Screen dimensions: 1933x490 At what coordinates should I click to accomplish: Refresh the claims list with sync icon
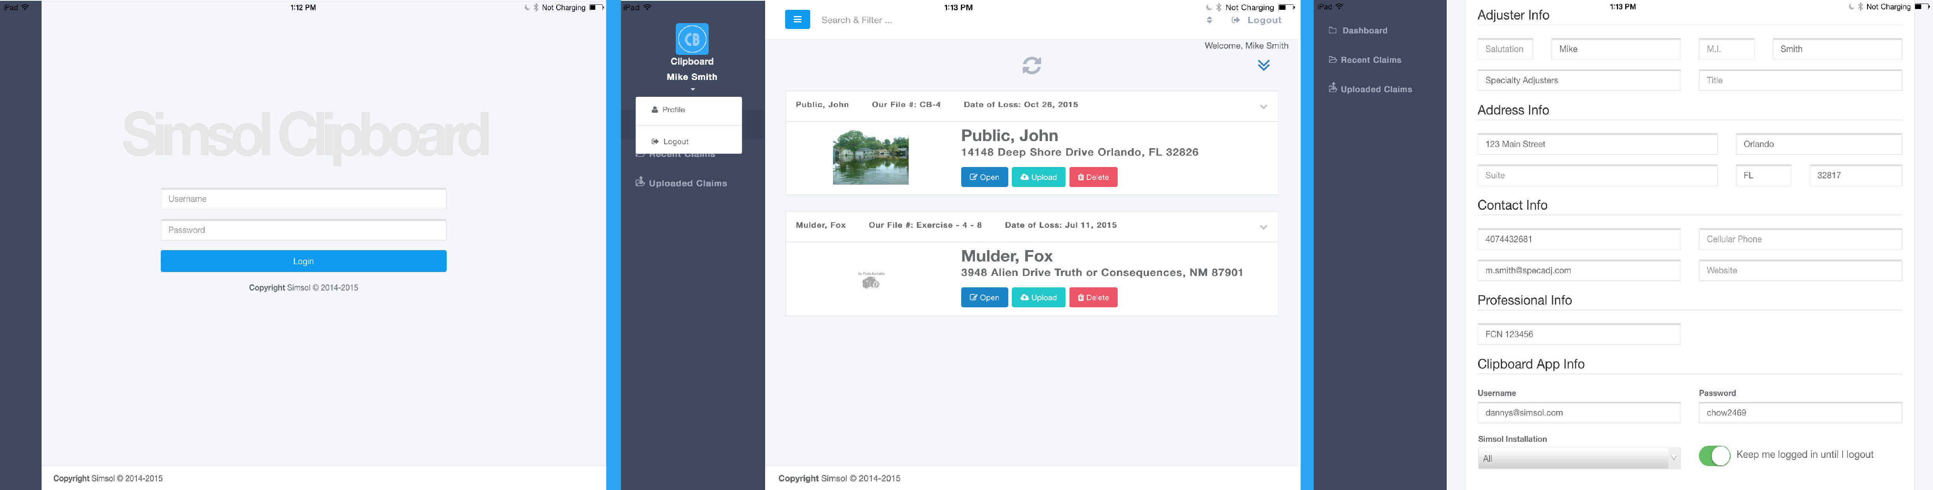point(1032,65)
